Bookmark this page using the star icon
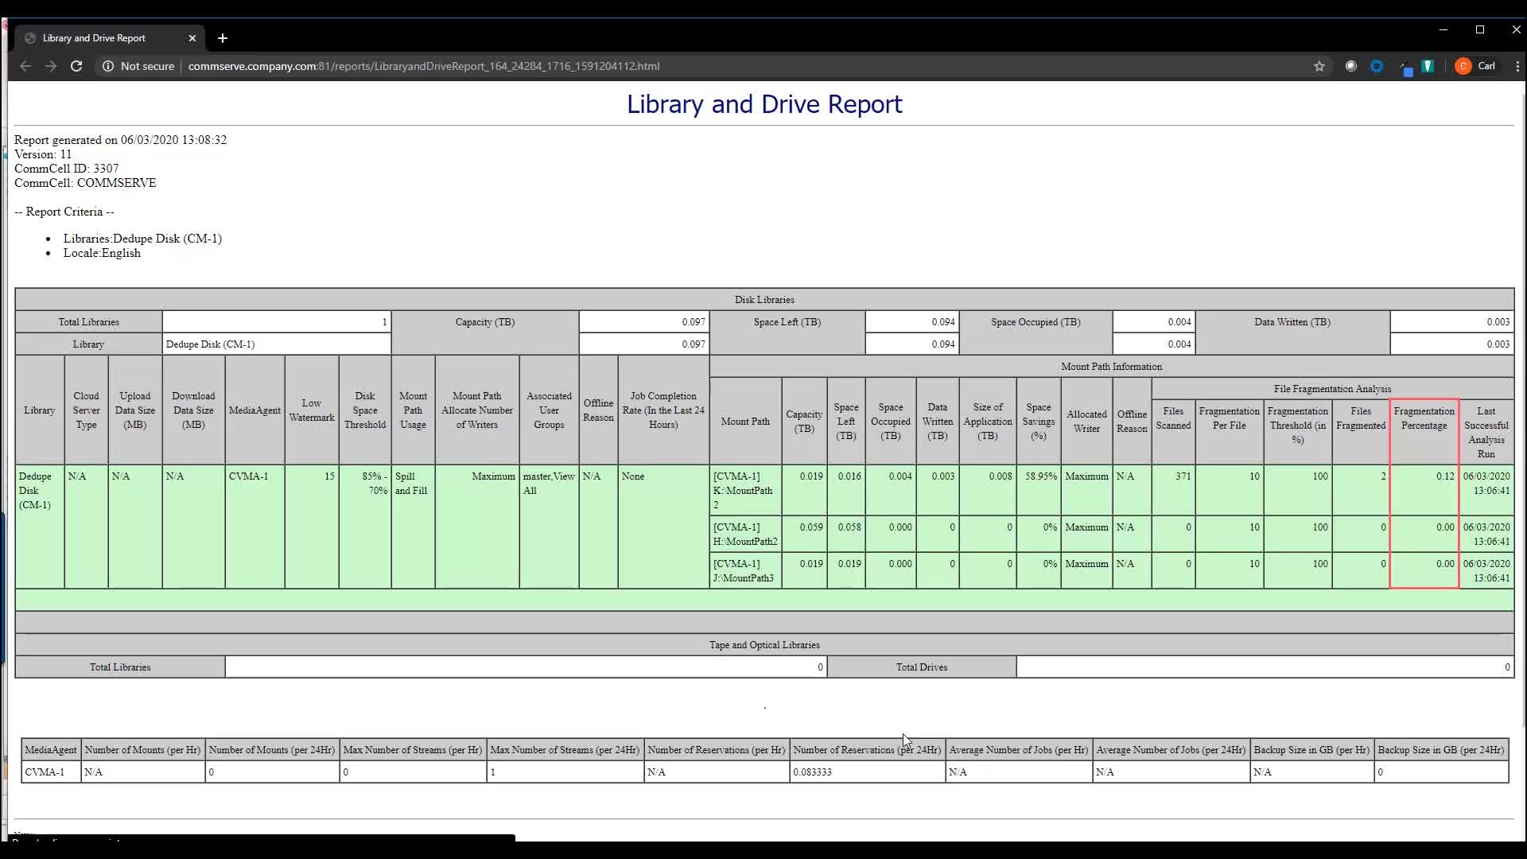 pyautogui.click(x=1320, y=66)
